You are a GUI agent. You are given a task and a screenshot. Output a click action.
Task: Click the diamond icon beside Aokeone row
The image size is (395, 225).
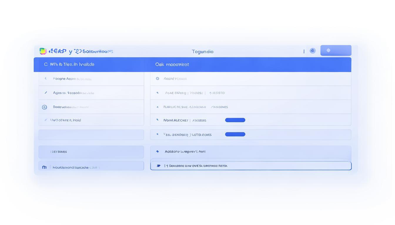(158, 151)
